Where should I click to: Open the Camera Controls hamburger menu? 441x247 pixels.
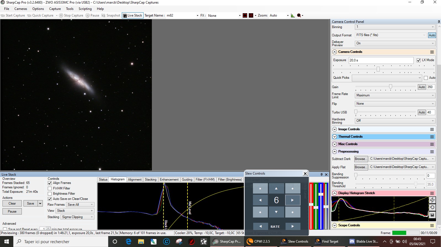(432, 52)
